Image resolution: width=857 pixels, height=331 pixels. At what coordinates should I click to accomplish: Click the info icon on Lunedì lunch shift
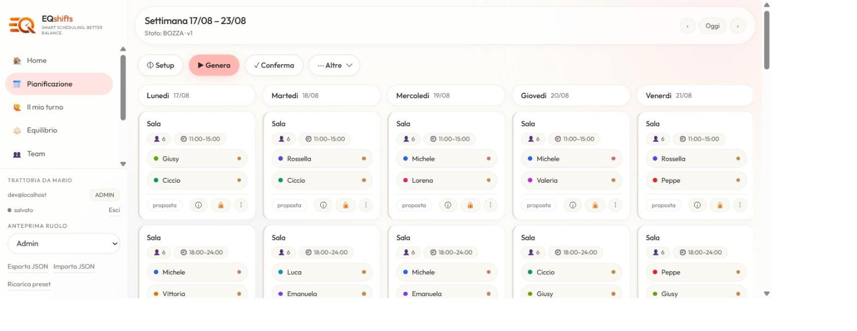tap(198, 206)
